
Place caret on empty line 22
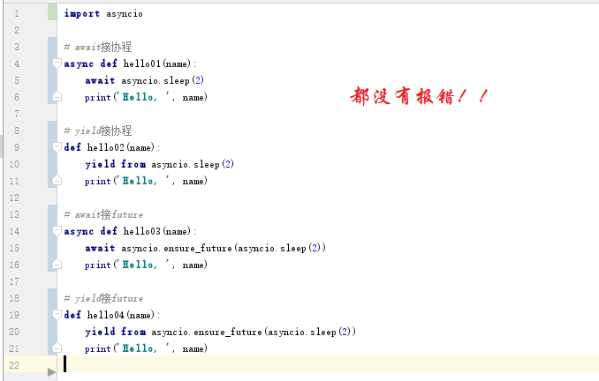click(328, 364)
